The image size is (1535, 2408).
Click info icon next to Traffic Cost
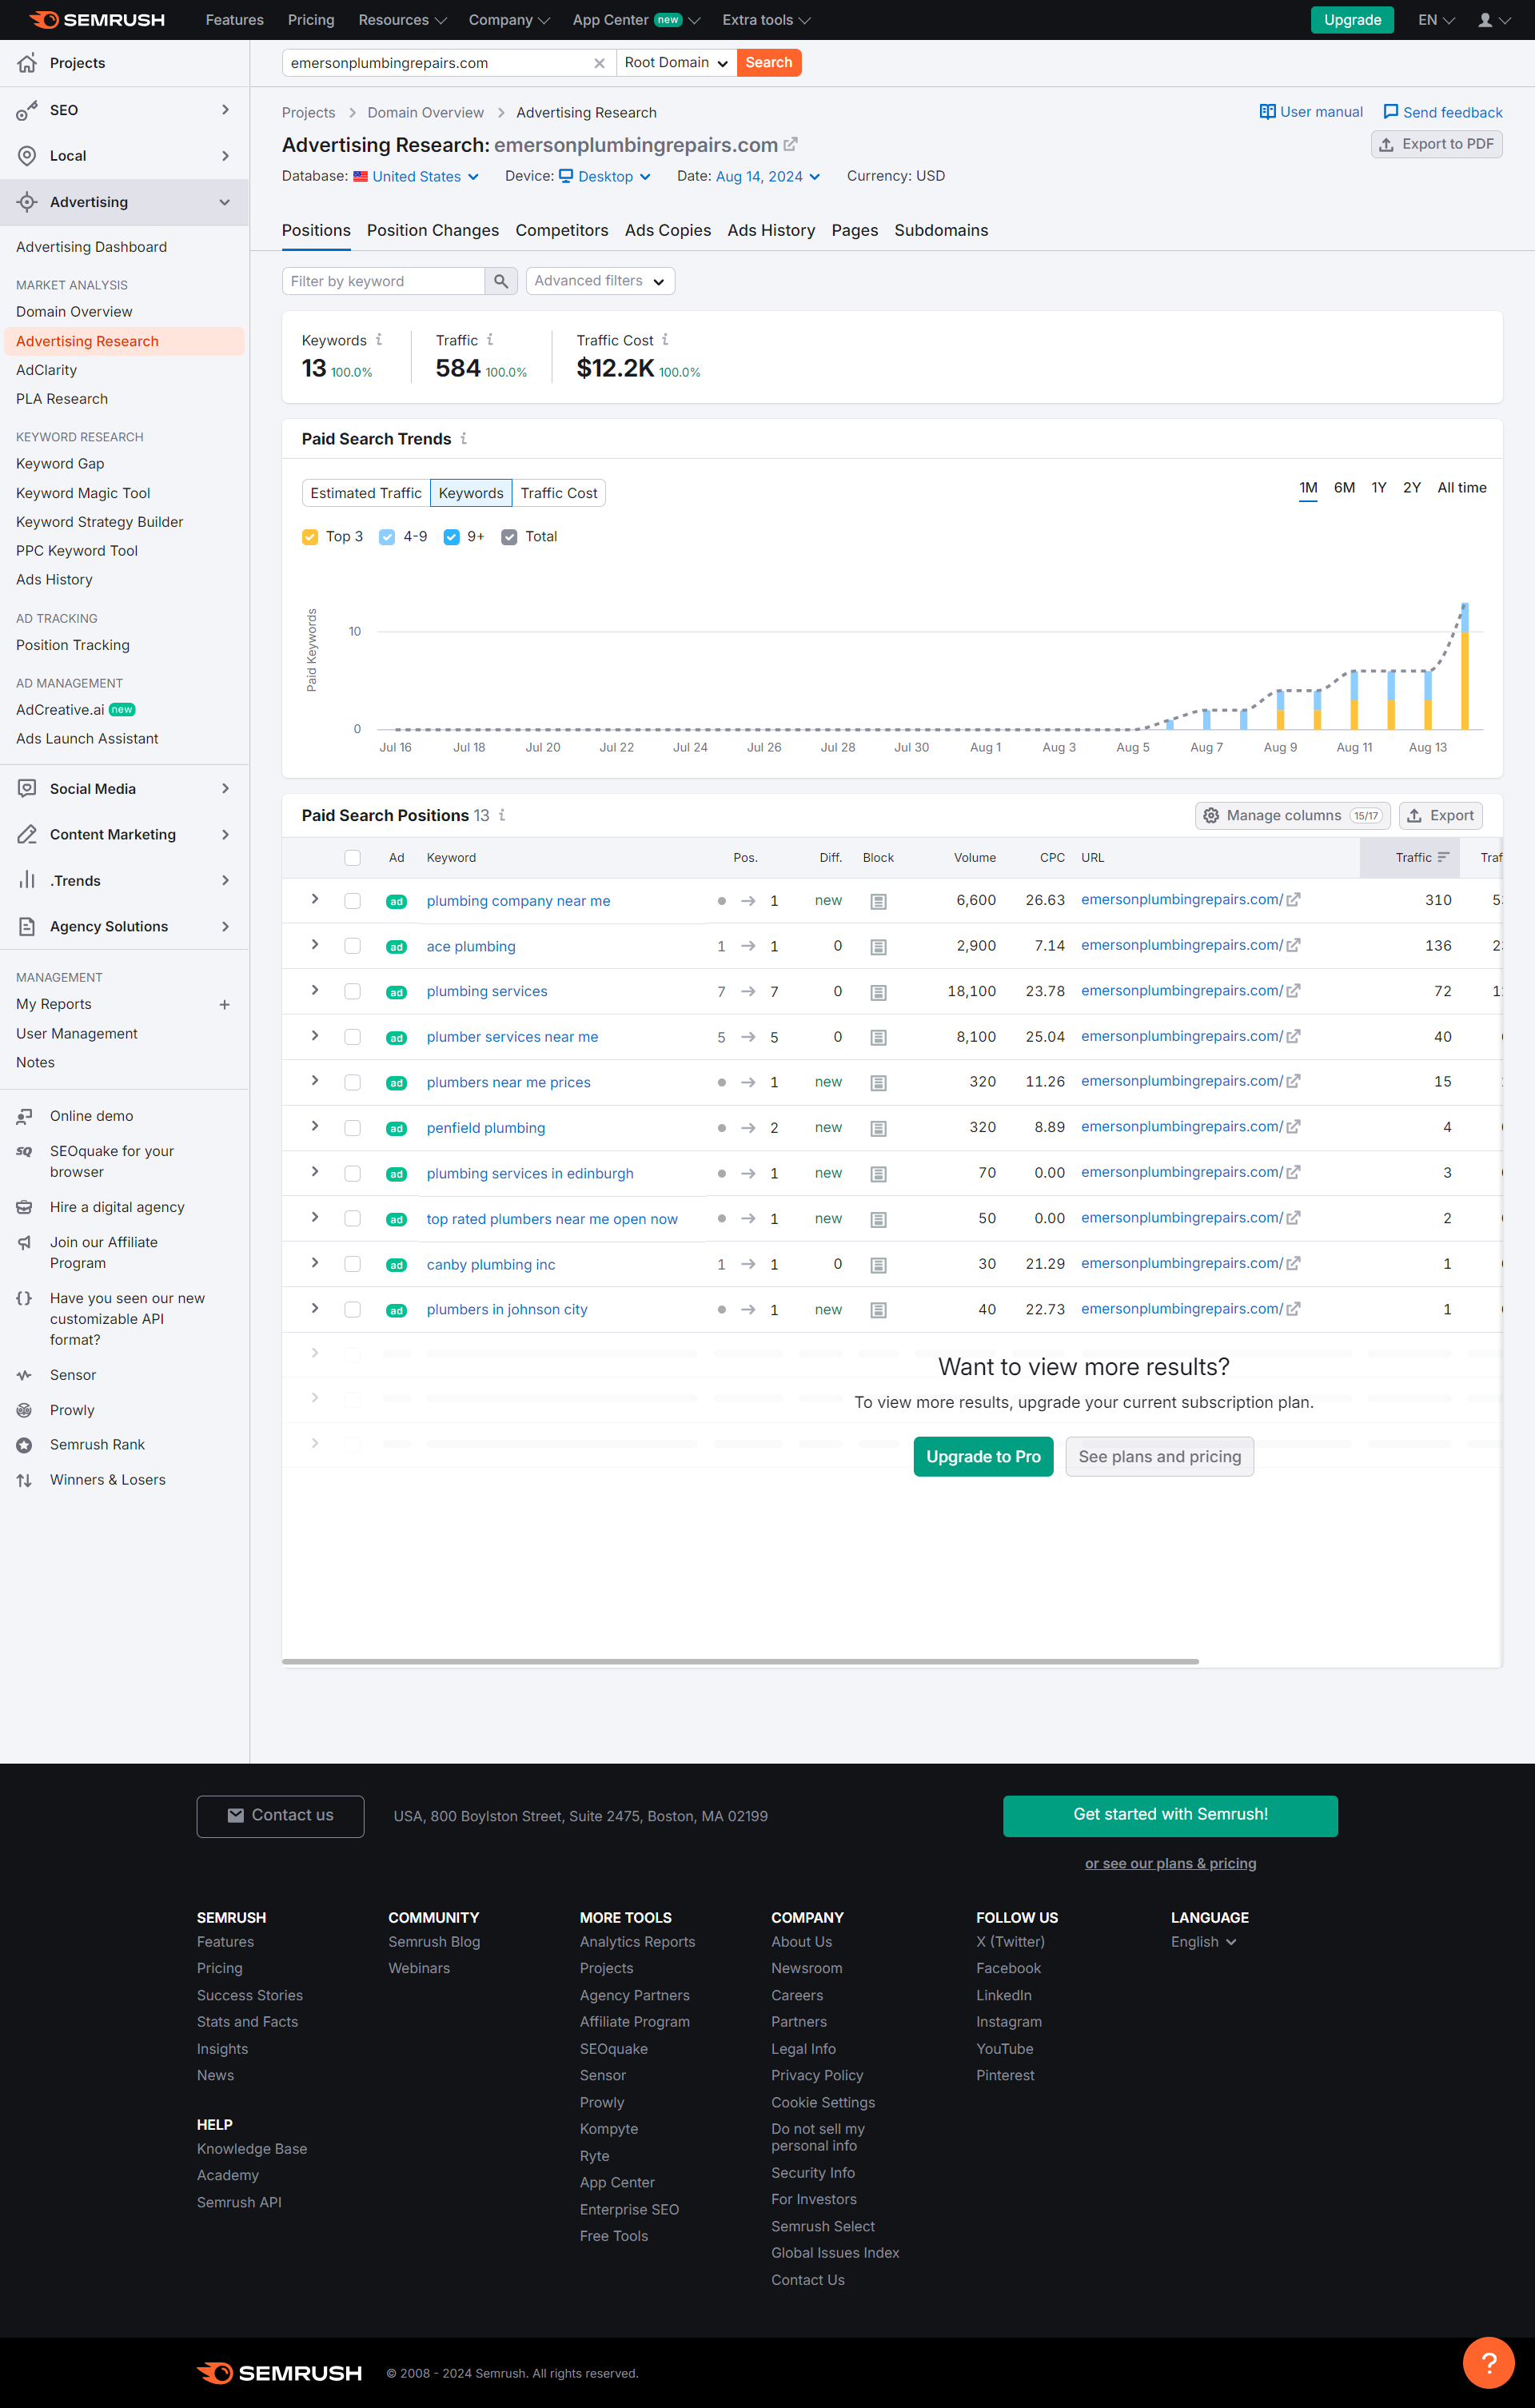[666, 340]
